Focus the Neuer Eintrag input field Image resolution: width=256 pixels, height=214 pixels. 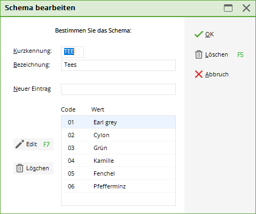tap(118, 89)
